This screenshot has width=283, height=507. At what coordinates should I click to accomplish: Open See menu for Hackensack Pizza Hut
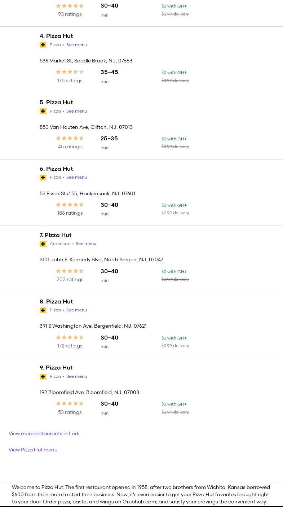(x=76, y=177)
